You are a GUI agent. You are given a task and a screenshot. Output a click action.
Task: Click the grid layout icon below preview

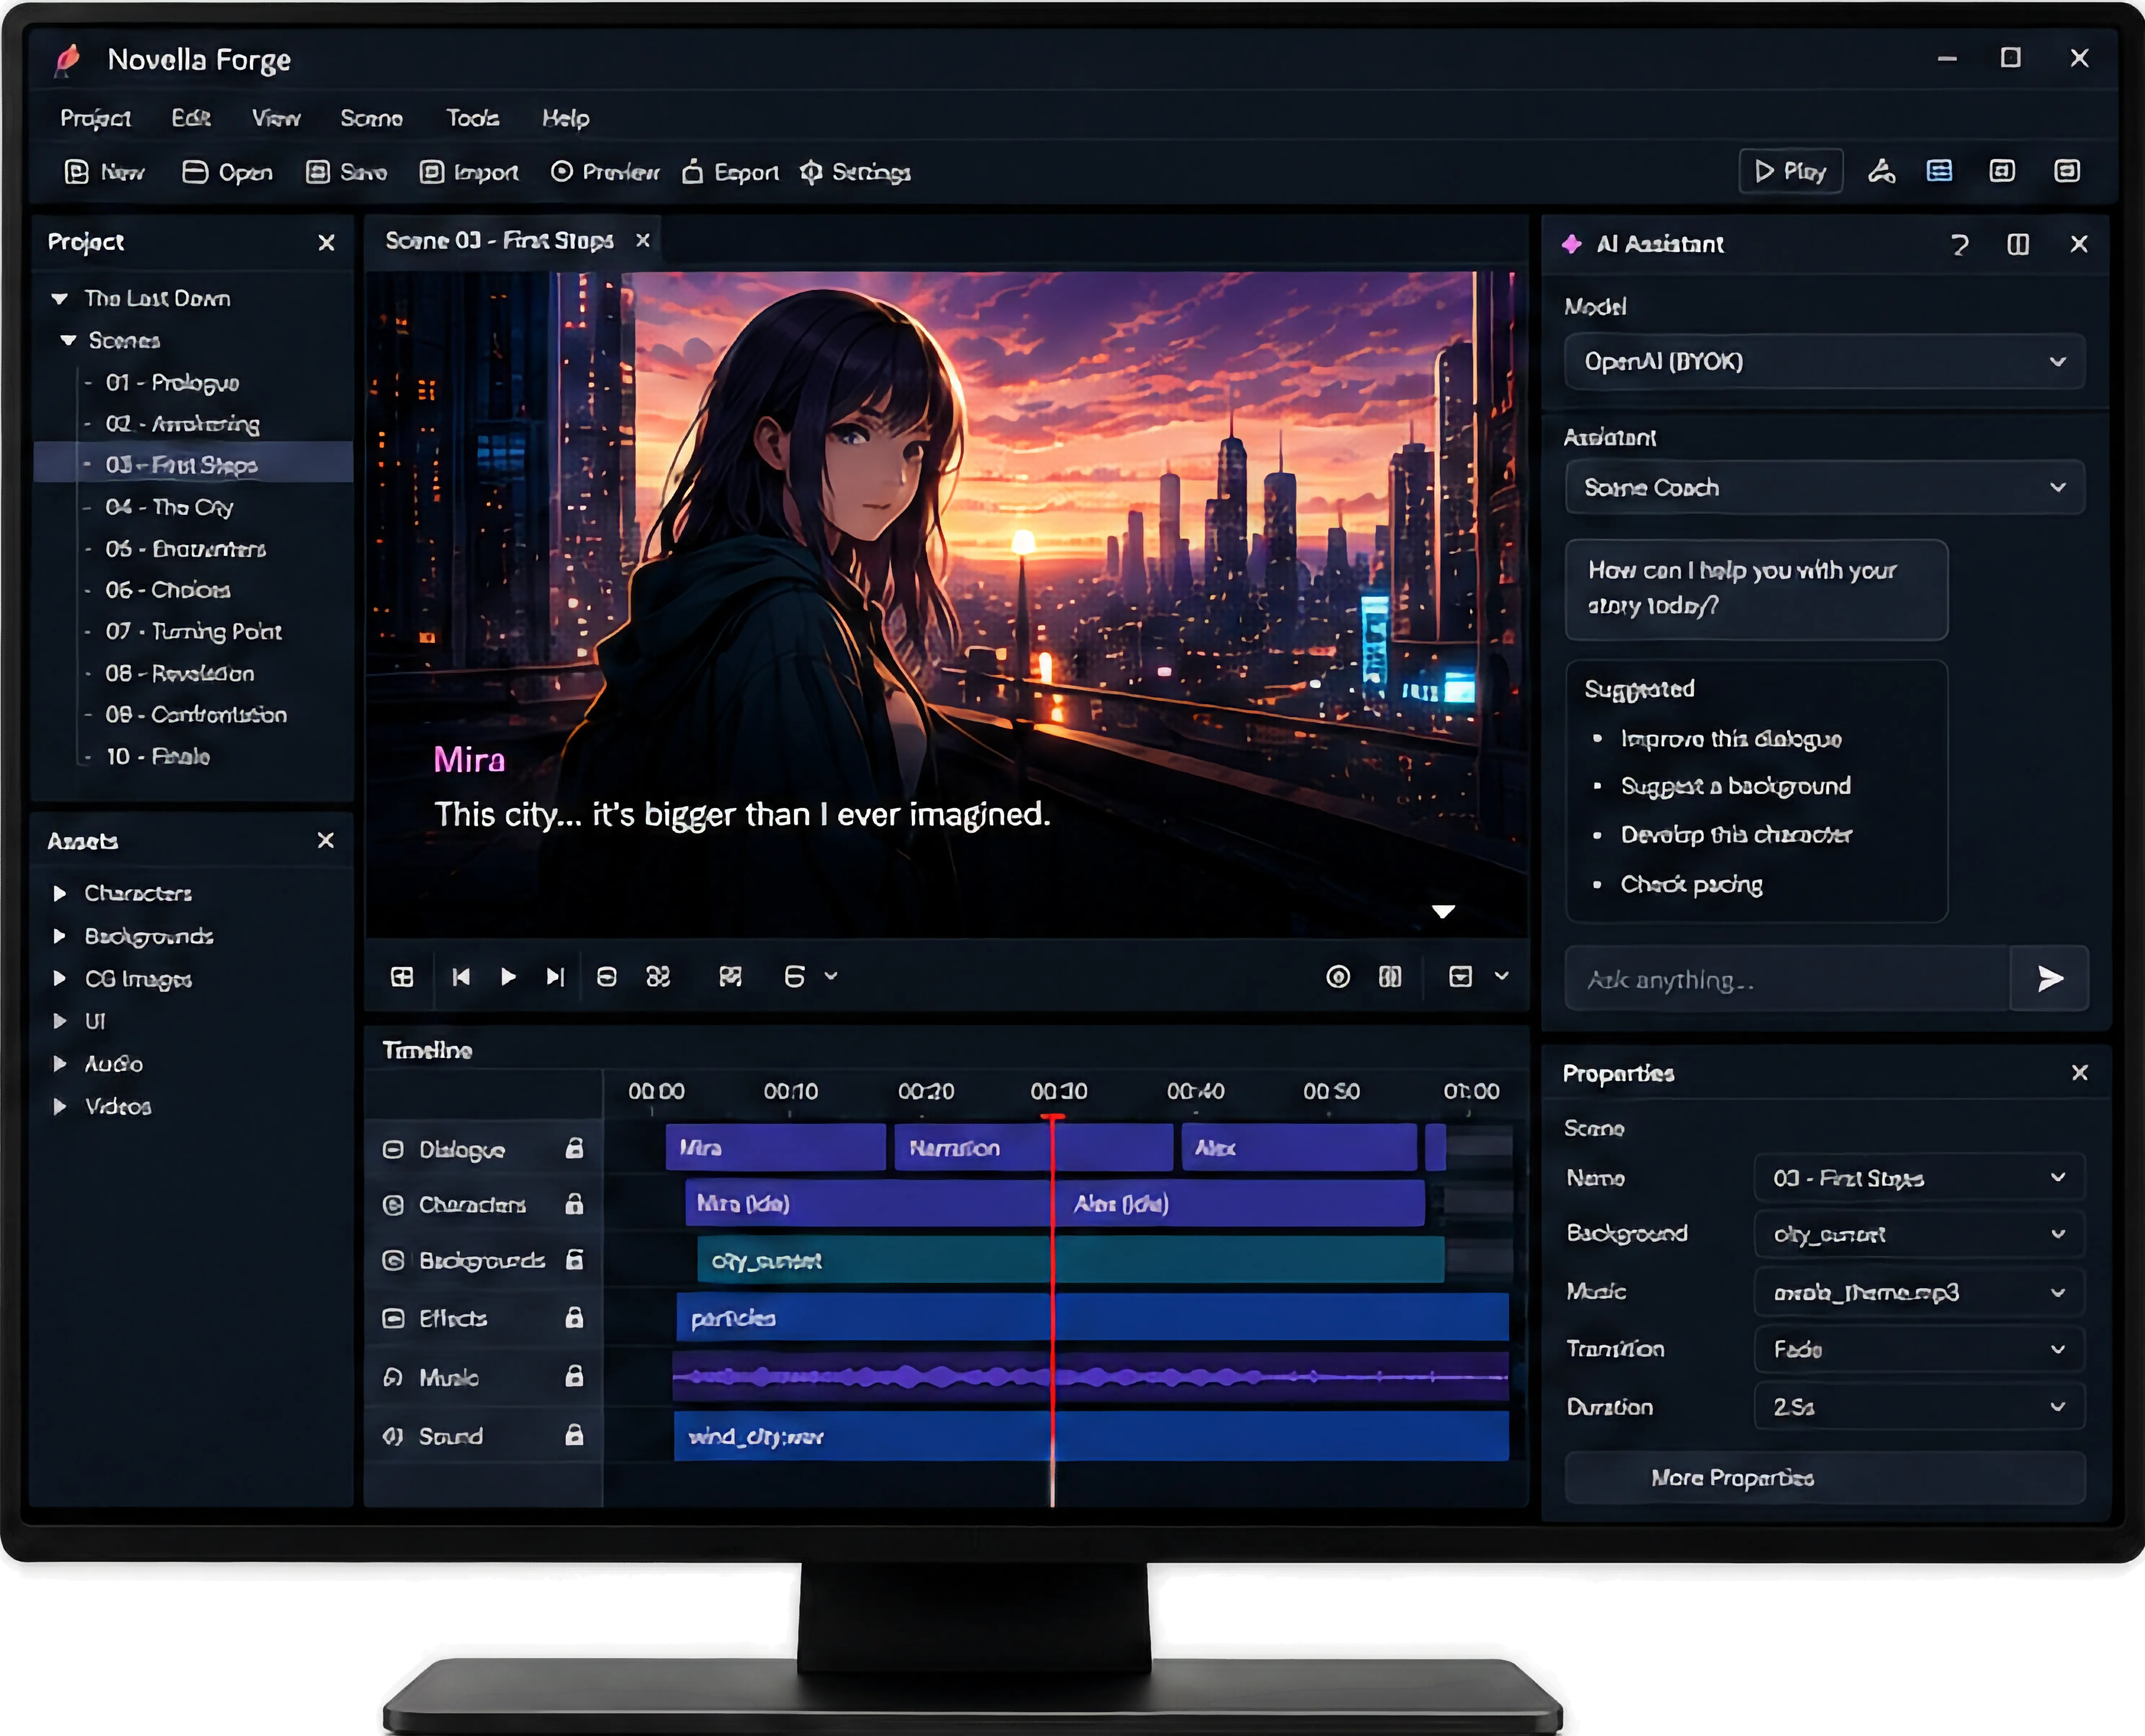(402, 977)
